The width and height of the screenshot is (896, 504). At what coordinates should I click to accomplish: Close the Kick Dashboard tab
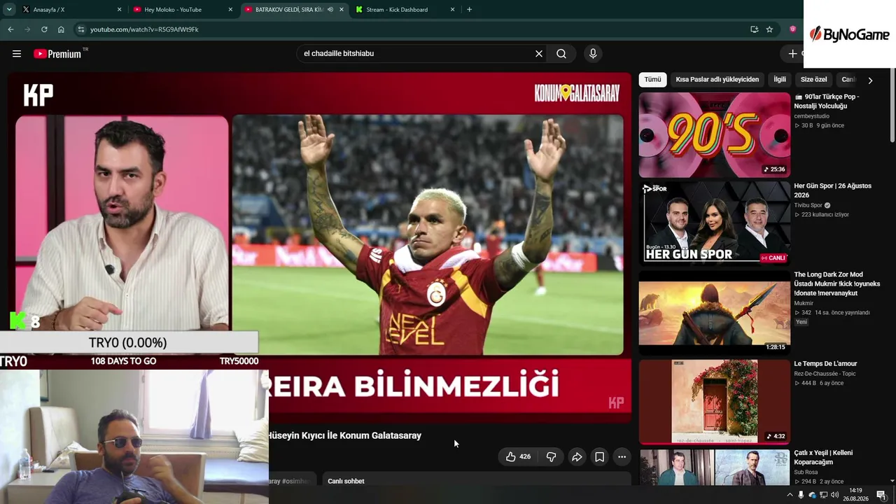point(452,10)
